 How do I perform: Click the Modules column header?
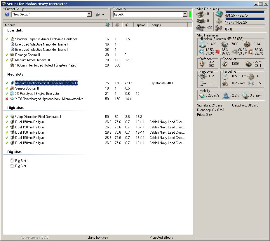tap(53, 25)
